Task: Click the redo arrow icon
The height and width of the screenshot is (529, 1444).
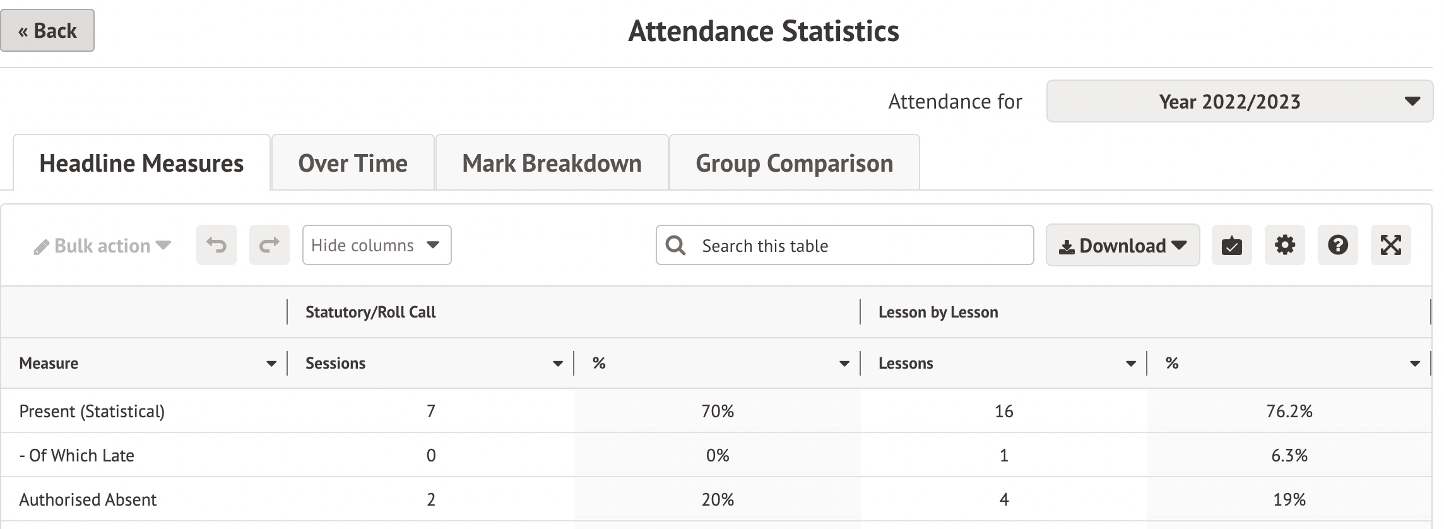Action: coord(269,245)
